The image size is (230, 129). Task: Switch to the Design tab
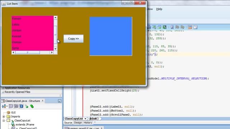pos(78,123)
